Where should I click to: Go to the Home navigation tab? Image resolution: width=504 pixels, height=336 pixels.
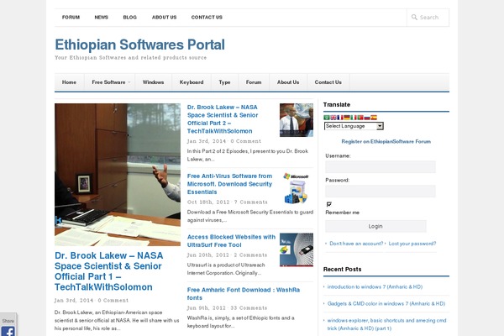pos(69,82)
